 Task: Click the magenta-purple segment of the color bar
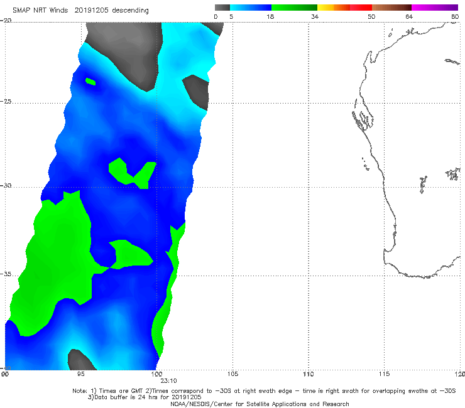click(x=435, y=8)
